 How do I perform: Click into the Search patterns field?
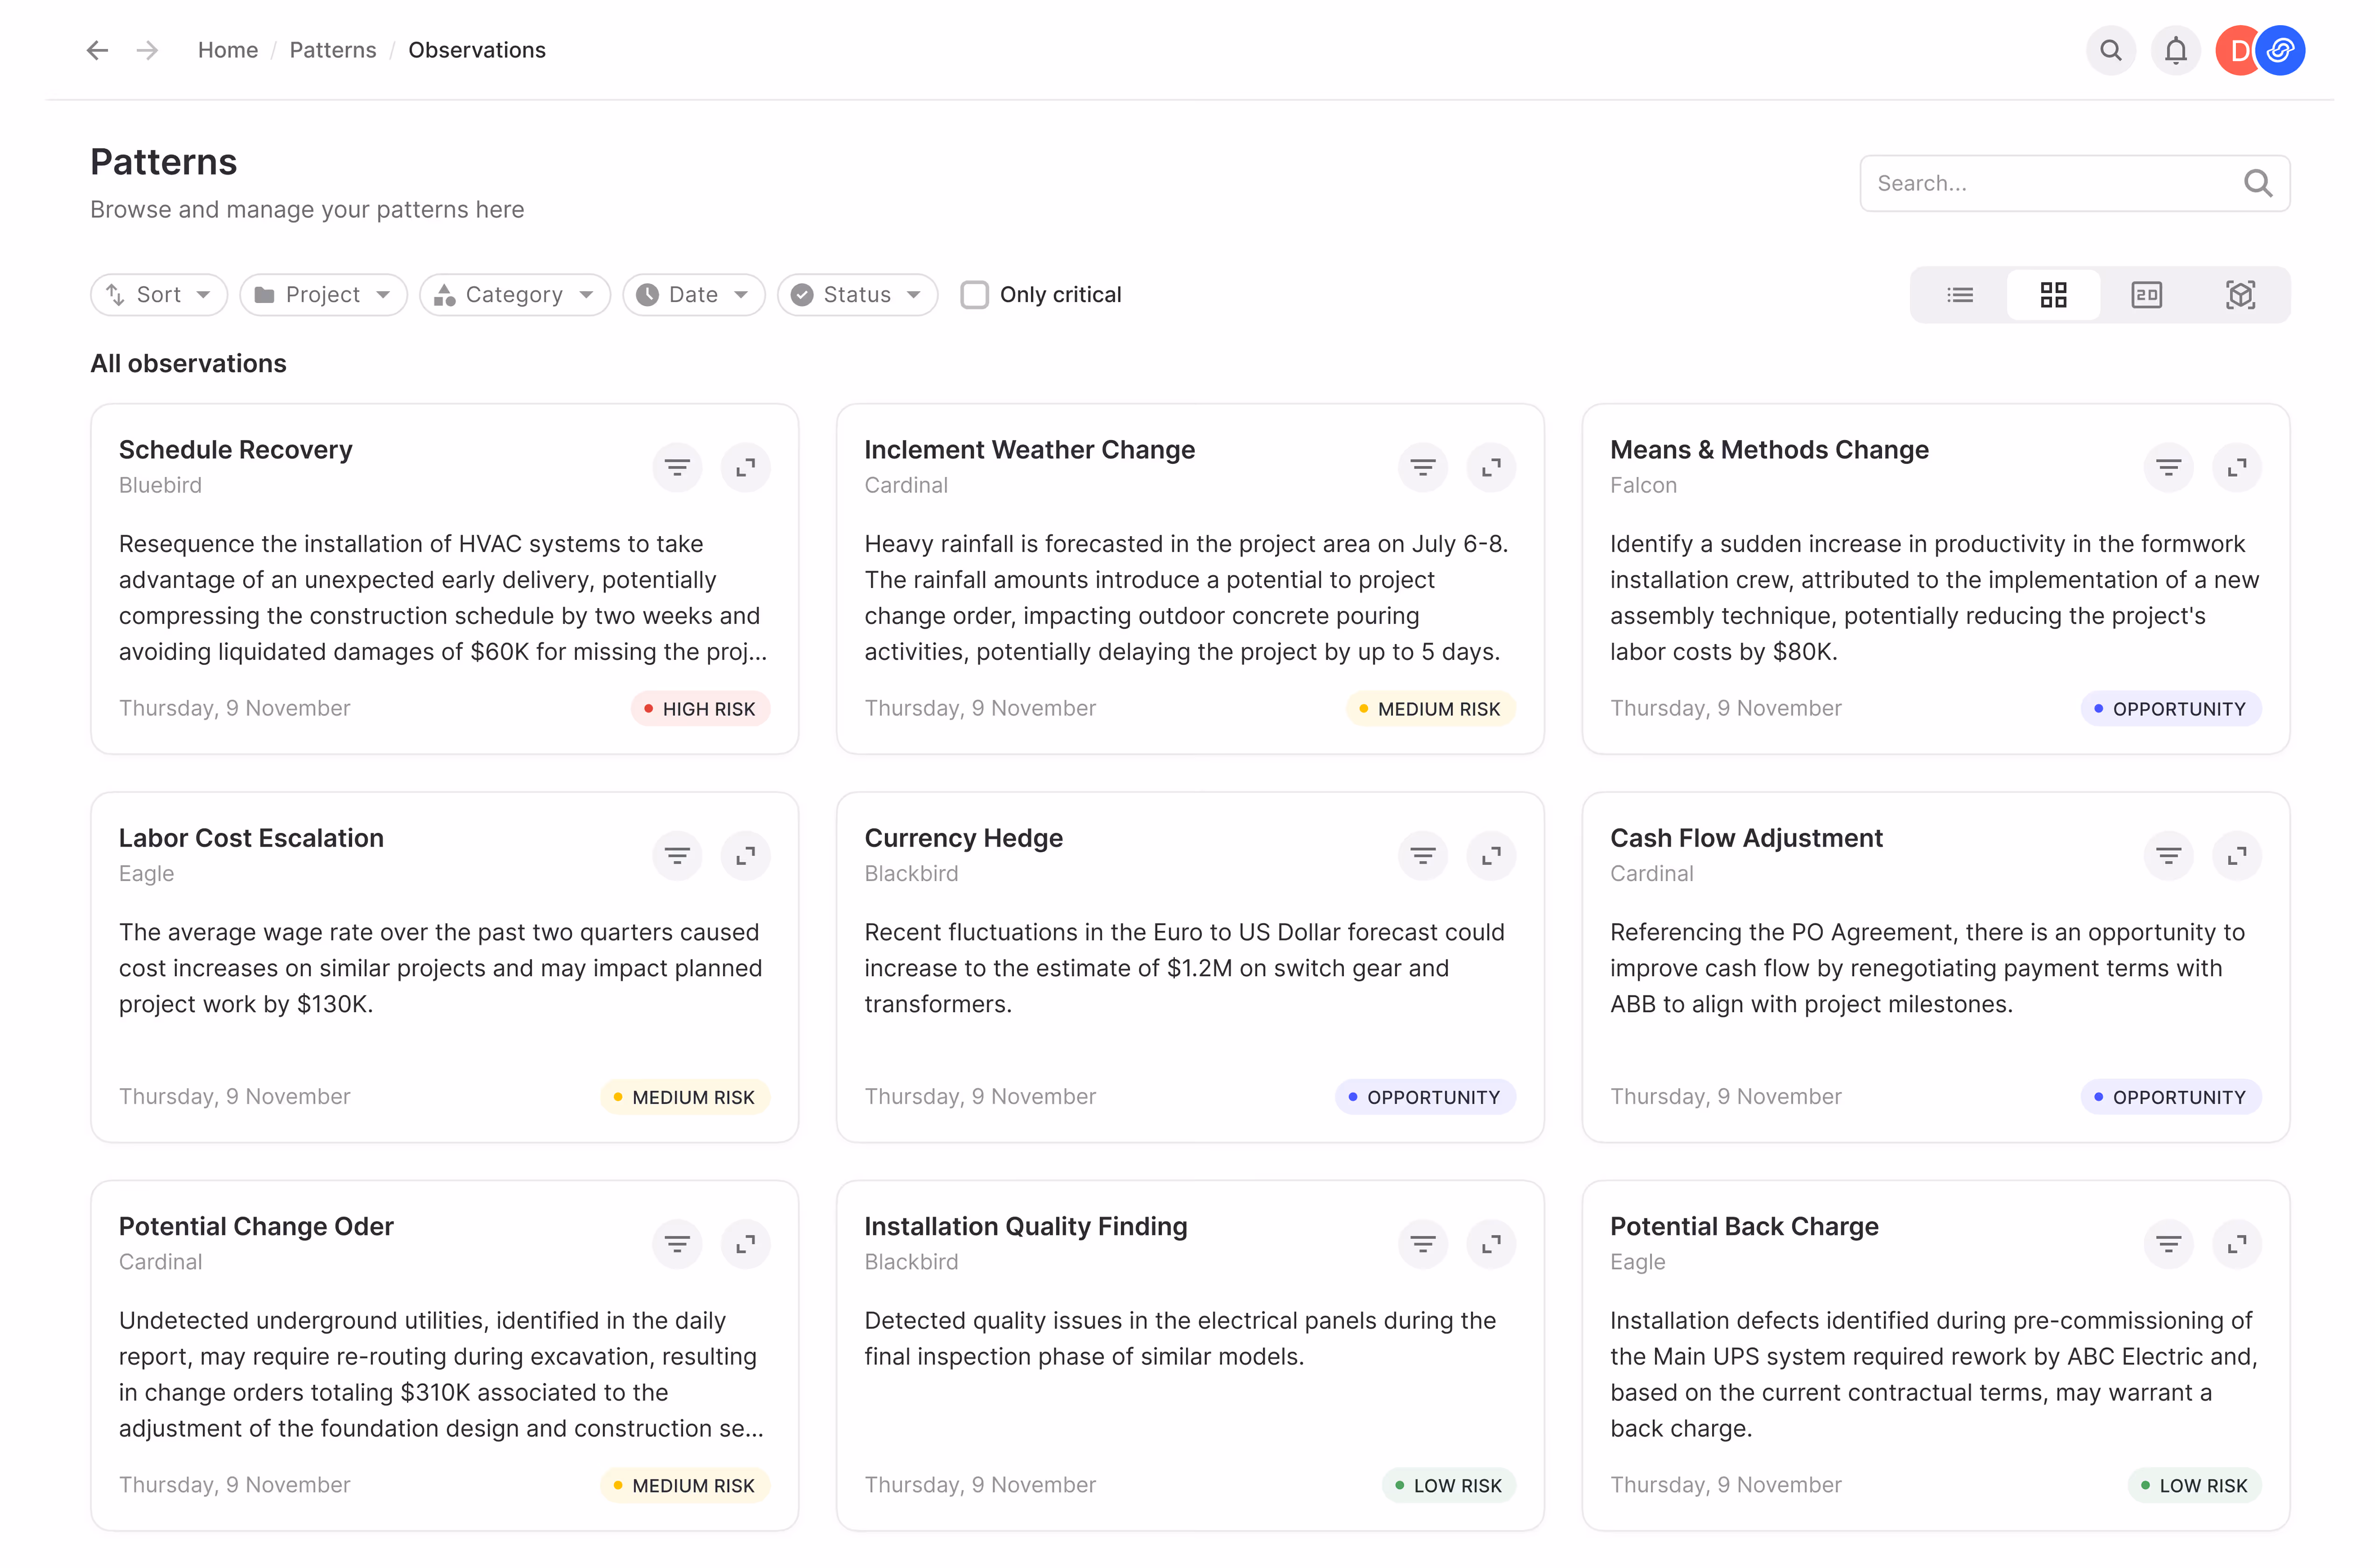(x=2050, y=183)
